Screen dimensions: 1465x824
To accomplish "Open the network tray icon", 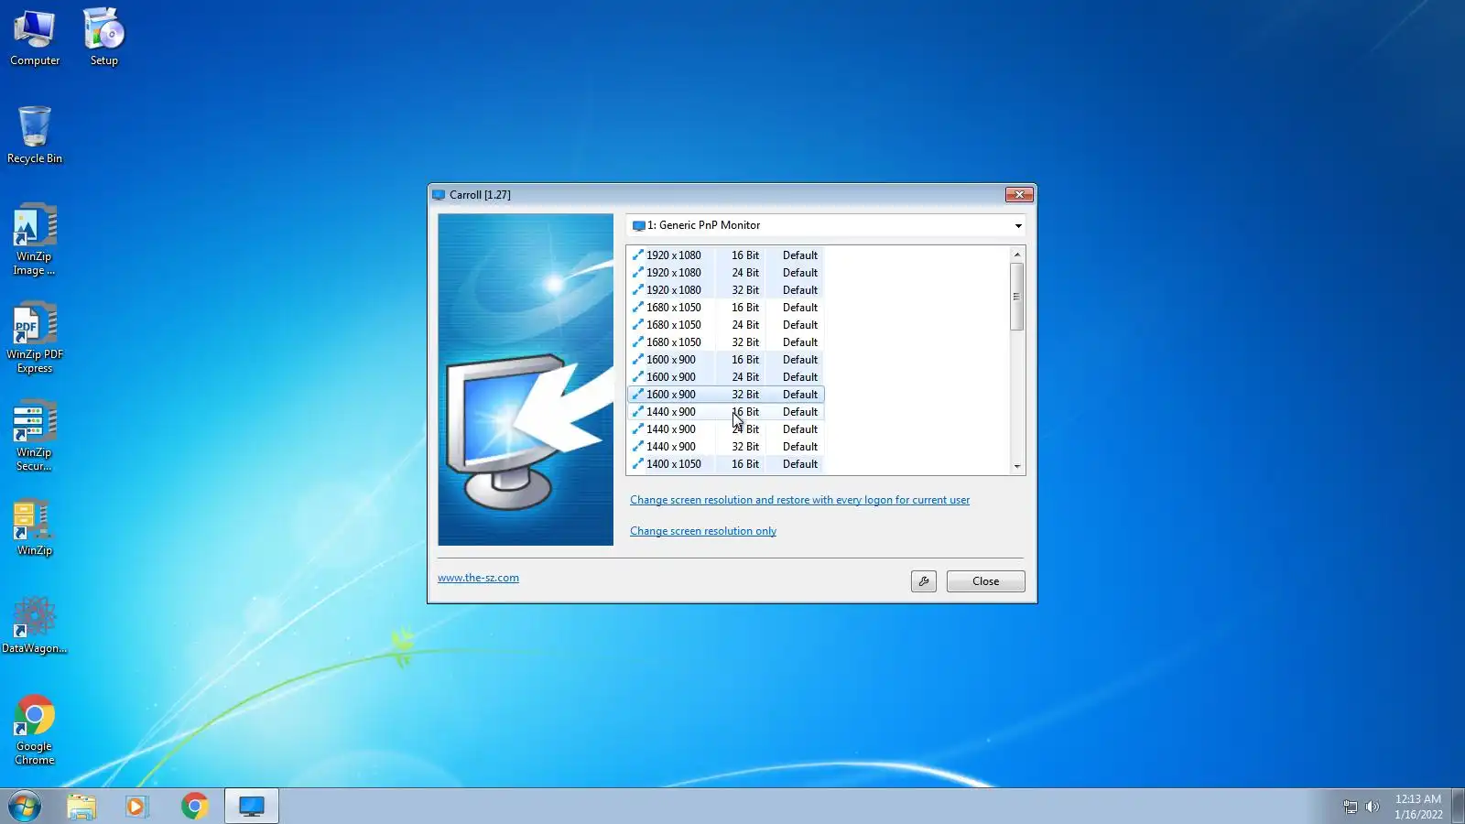I will coord(1350,807).
